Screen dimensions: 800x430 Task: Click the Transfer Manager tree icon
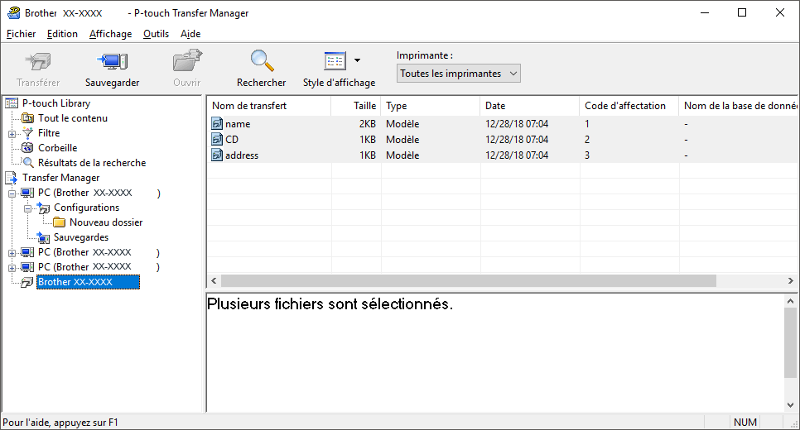click(x=12, y=178)
